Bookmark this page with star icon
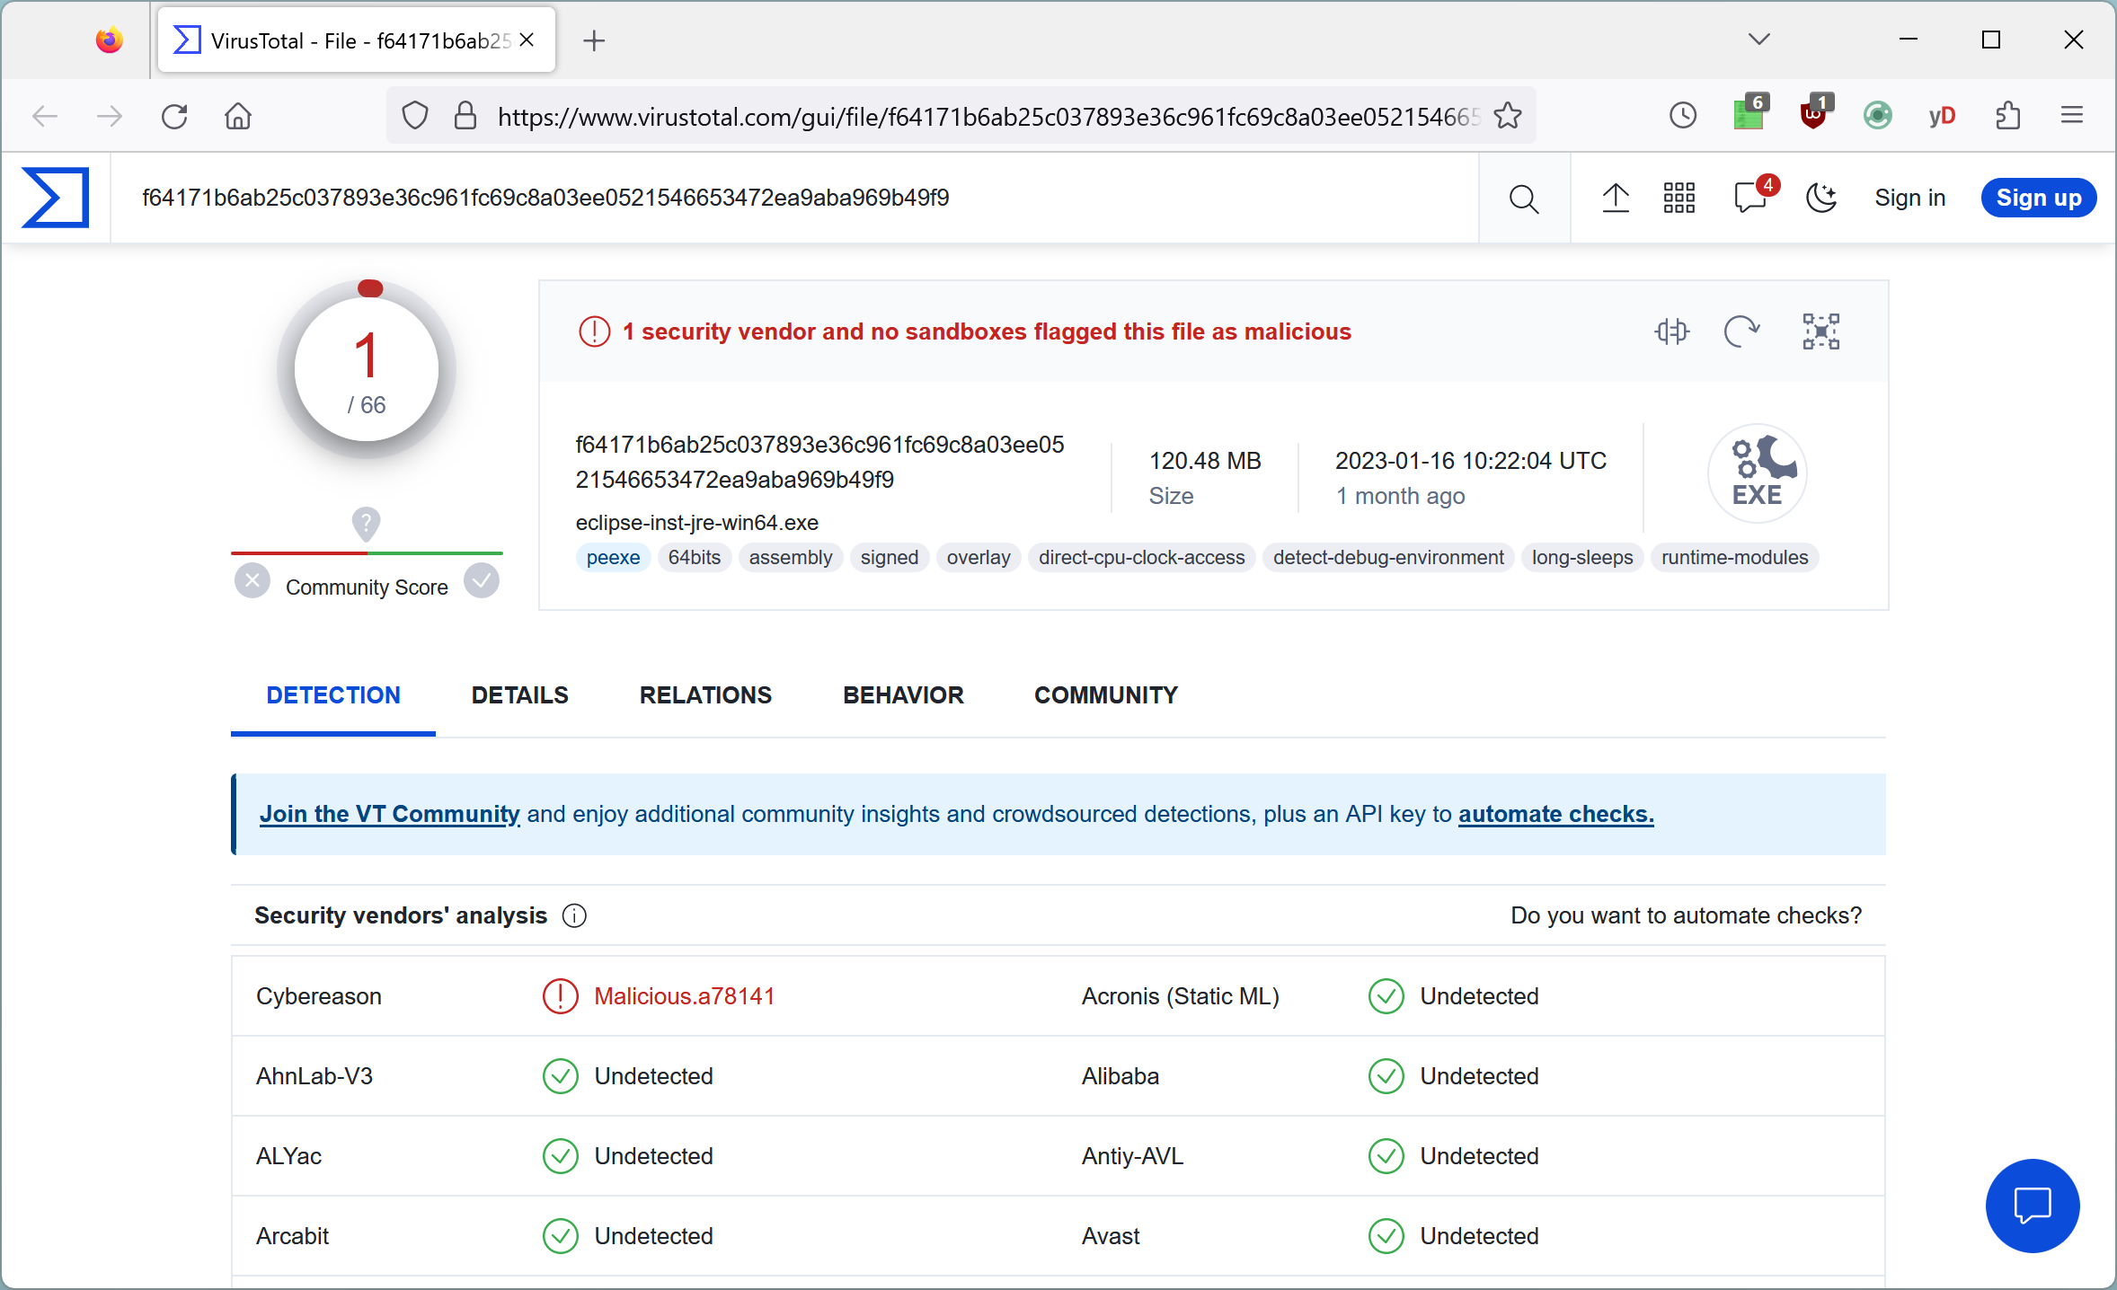 coord(1508,116)
